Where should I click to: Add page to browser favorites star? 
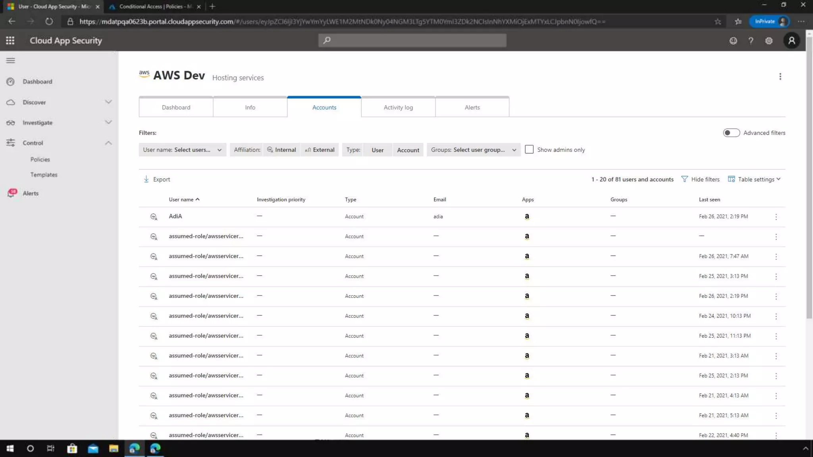pyautogui.click(x=718, y=21)
